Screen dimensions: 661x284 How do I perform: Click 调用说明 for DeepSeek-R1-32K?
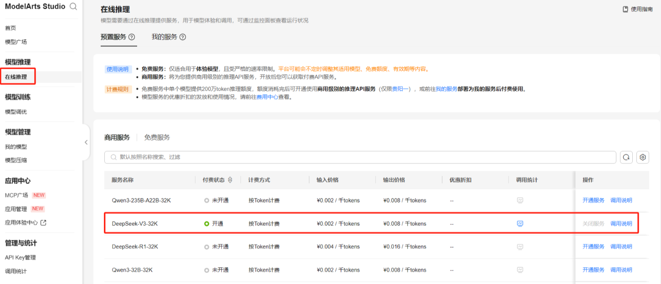621,247
